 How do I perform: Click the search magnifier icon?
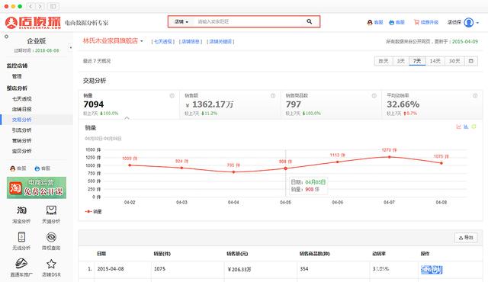tap(309, 21)
